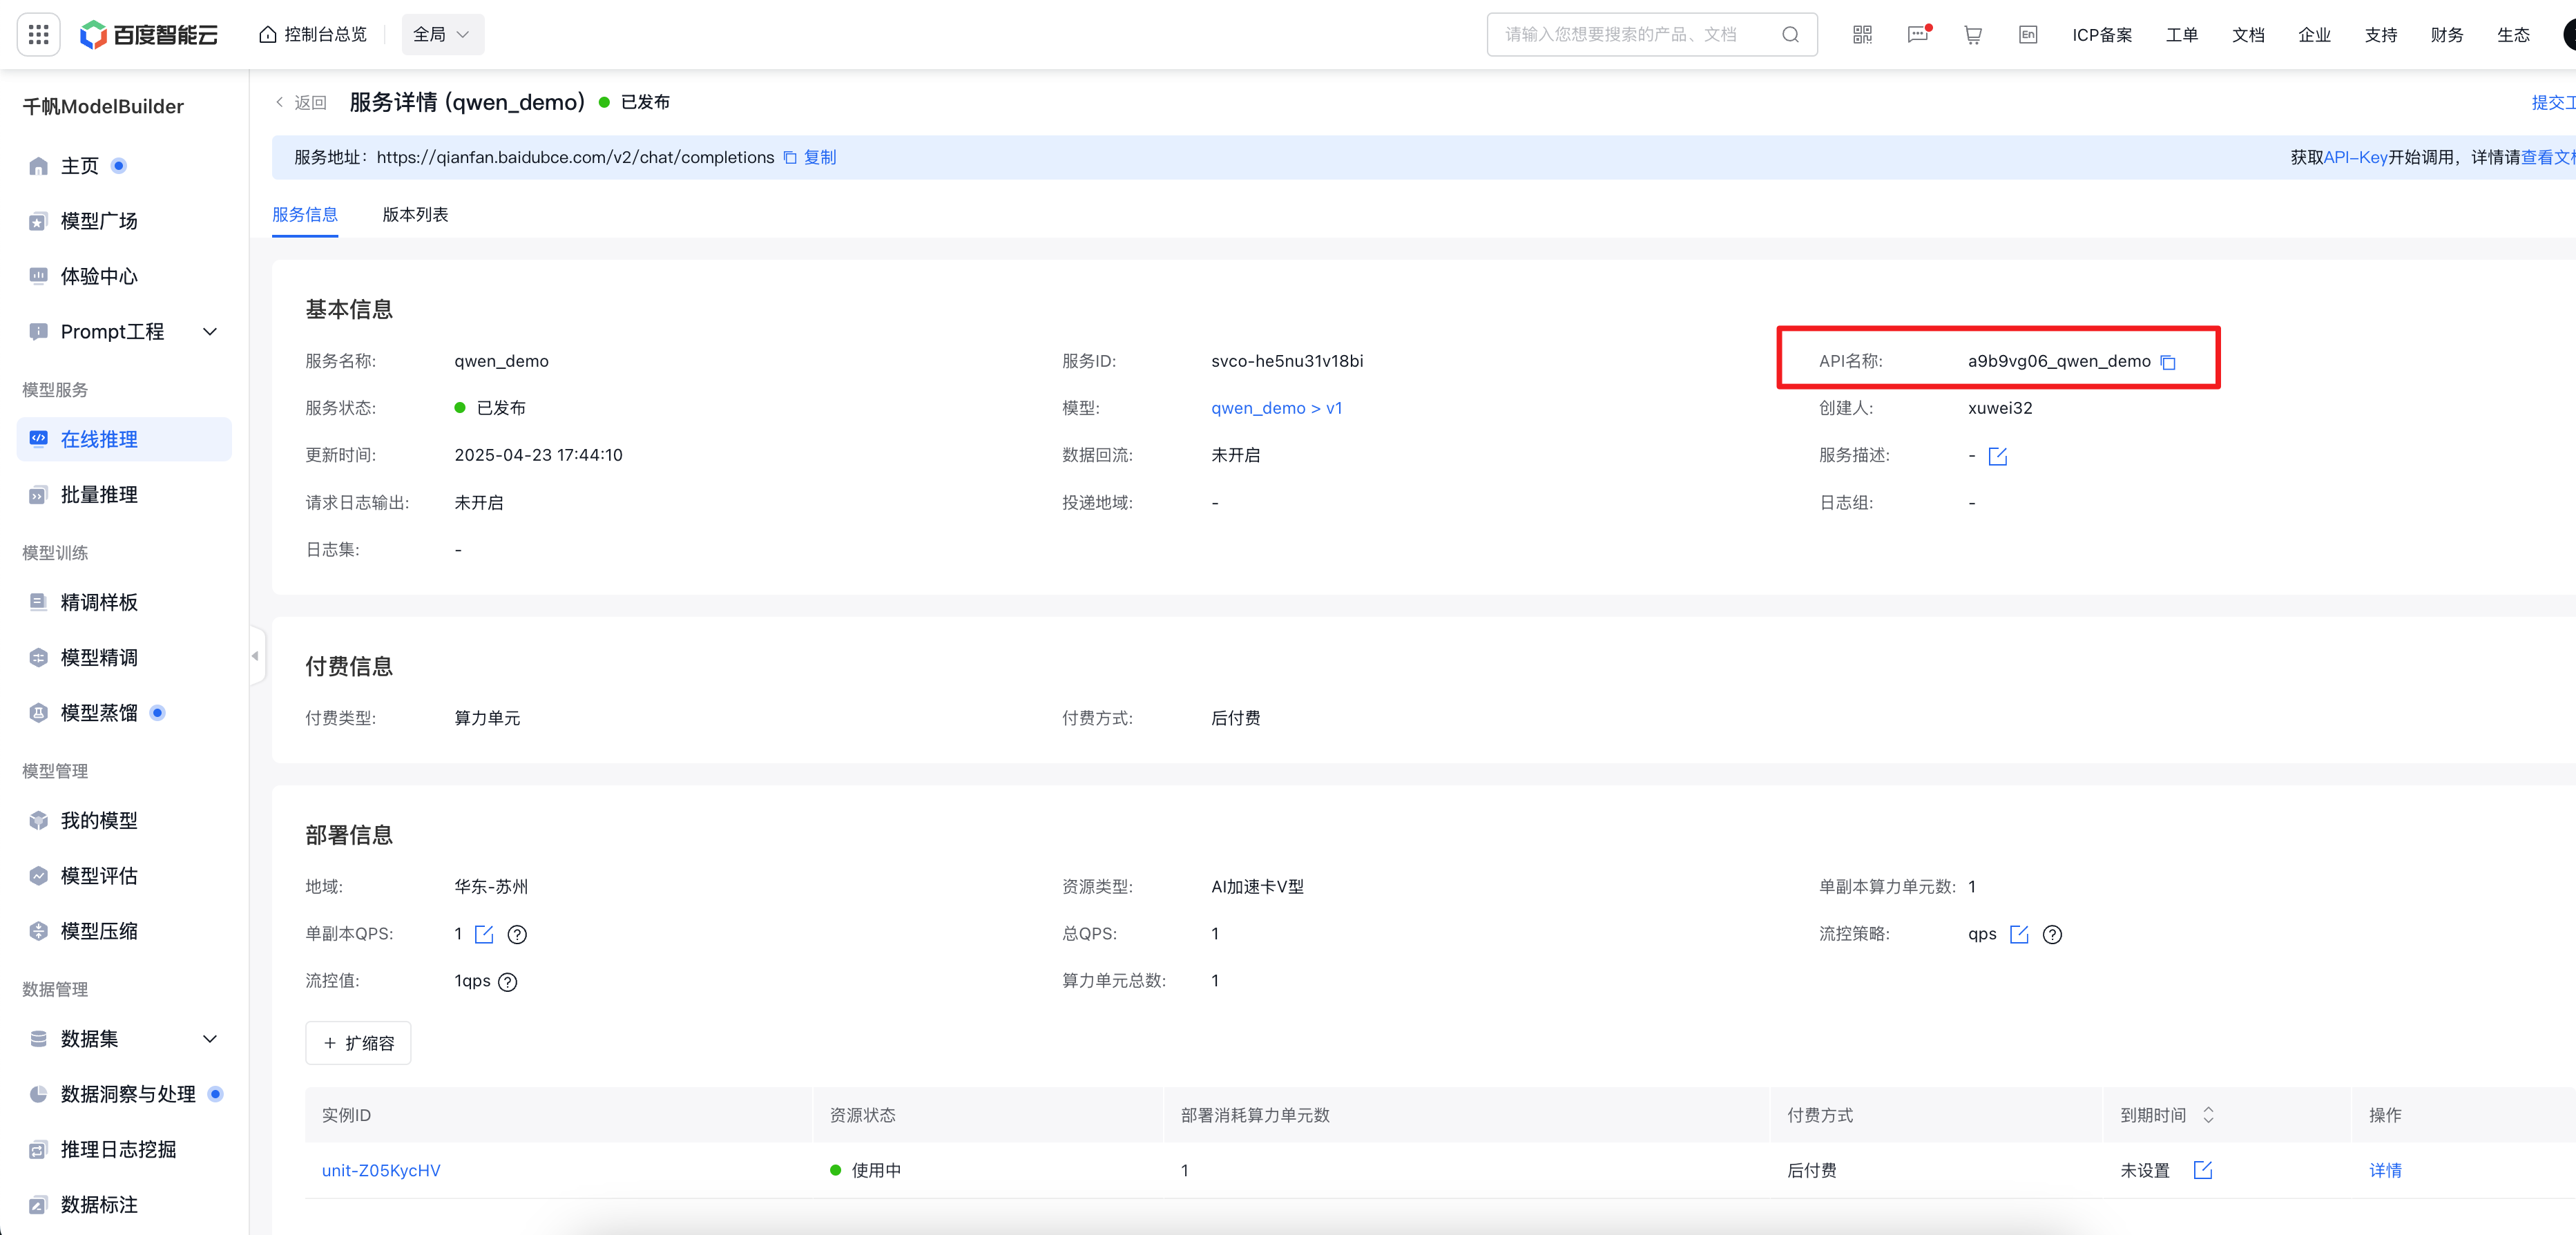Sort by 到期时间 column
The image size is (2576, 1235).
[x=2209, y=1115]
